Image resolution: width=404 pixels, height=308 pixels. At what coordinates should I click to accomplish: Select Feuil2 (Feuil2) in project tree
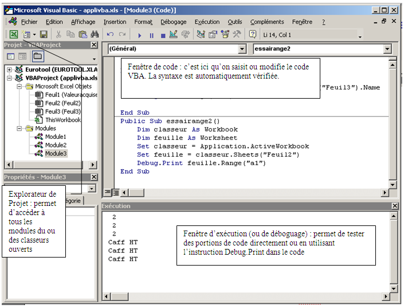click(x=58, y=103)
